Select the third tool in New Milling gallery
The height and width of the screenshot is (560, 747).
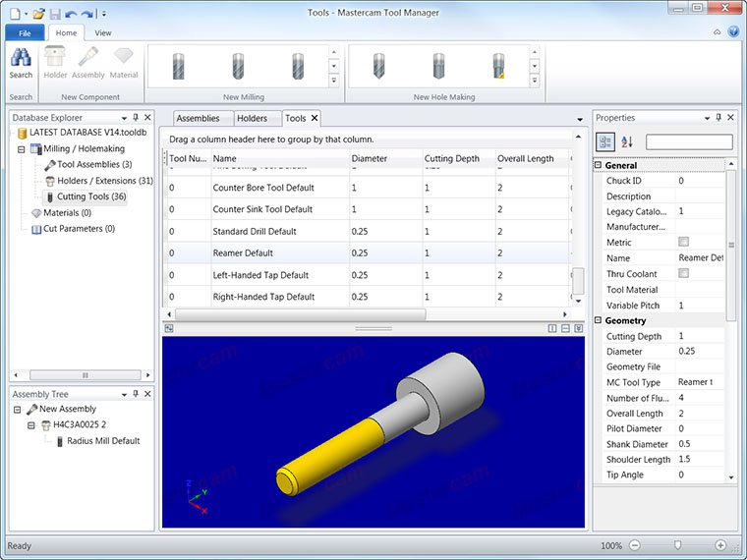(298, 66)
